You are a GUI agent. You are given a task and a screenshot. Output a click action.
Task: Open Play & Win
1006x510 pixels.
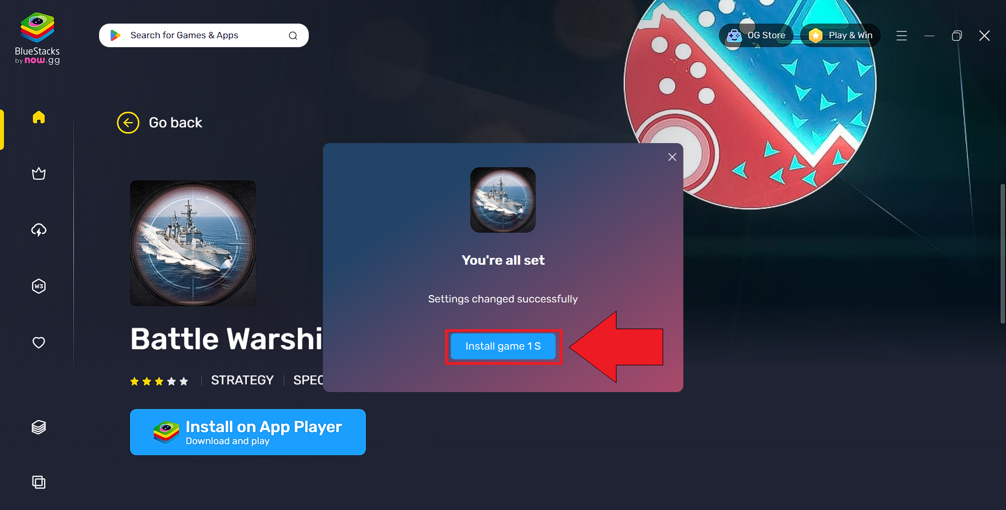(x=840, y=36)
